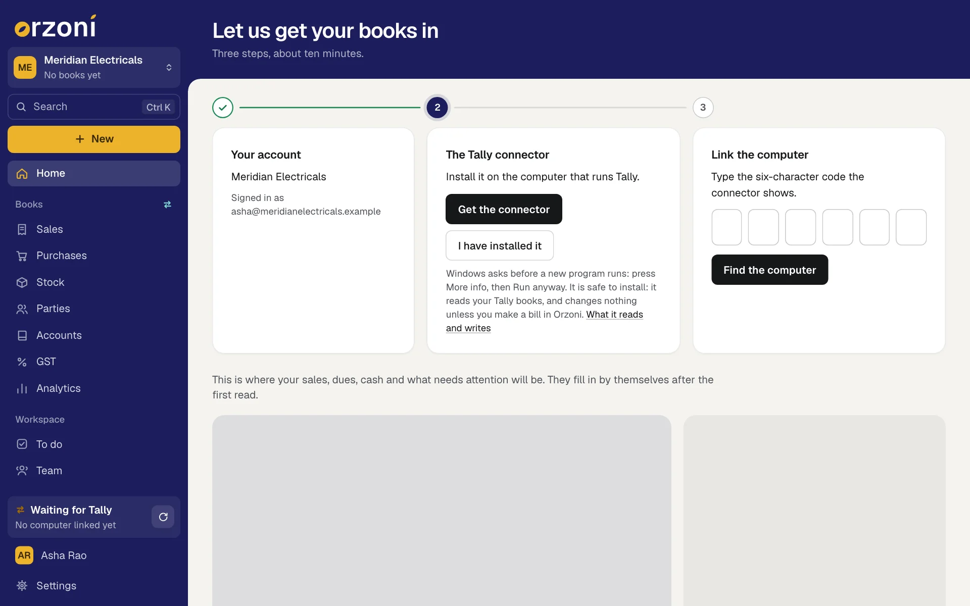The width and height of the screenshot is (970, 606).
Task: Open the New create button
Action: tap(94, 139)
